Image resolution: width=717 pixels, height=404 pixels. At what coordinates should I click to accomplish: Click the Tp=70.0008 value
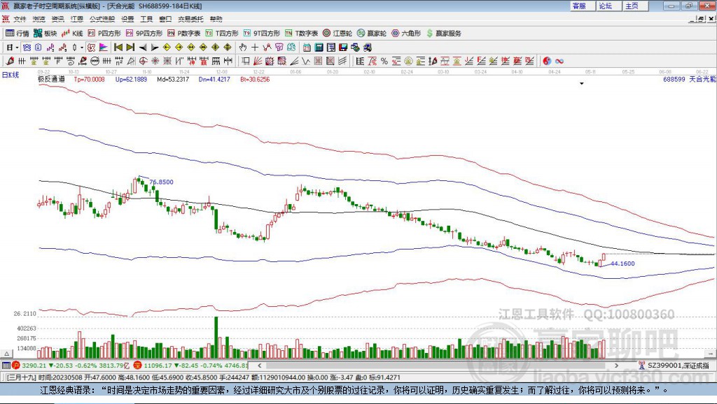pyautogui.click(x=89, y=79)
